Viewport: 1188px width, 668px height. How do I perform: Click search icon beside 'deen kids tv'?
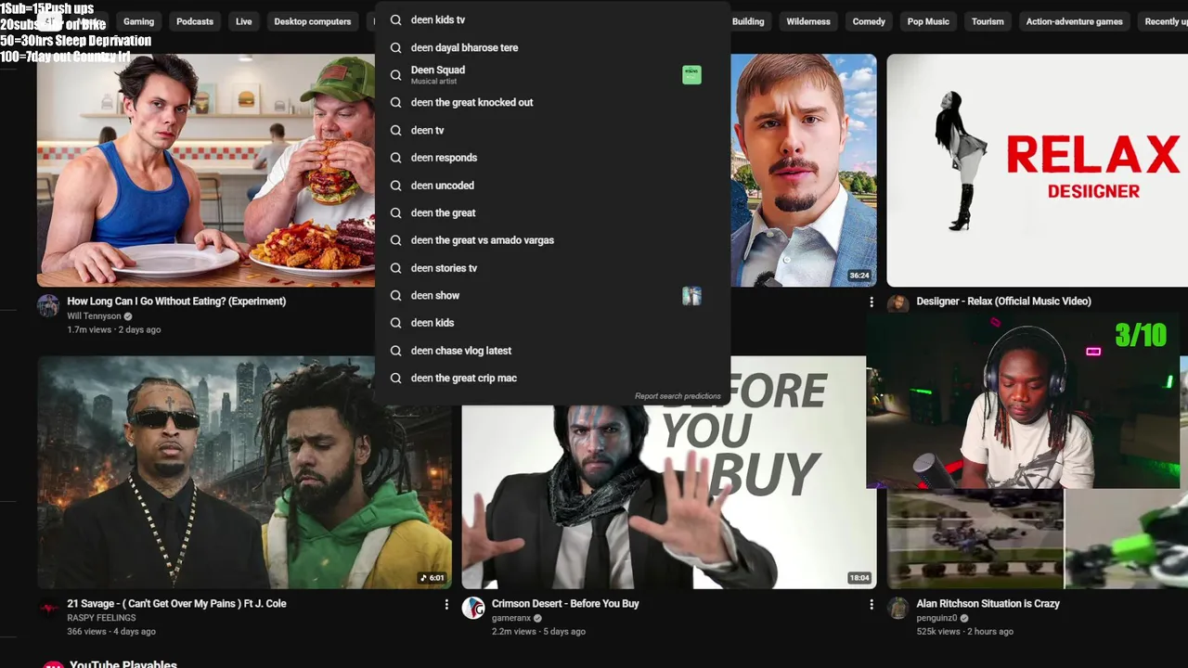[x=395, y=19]
